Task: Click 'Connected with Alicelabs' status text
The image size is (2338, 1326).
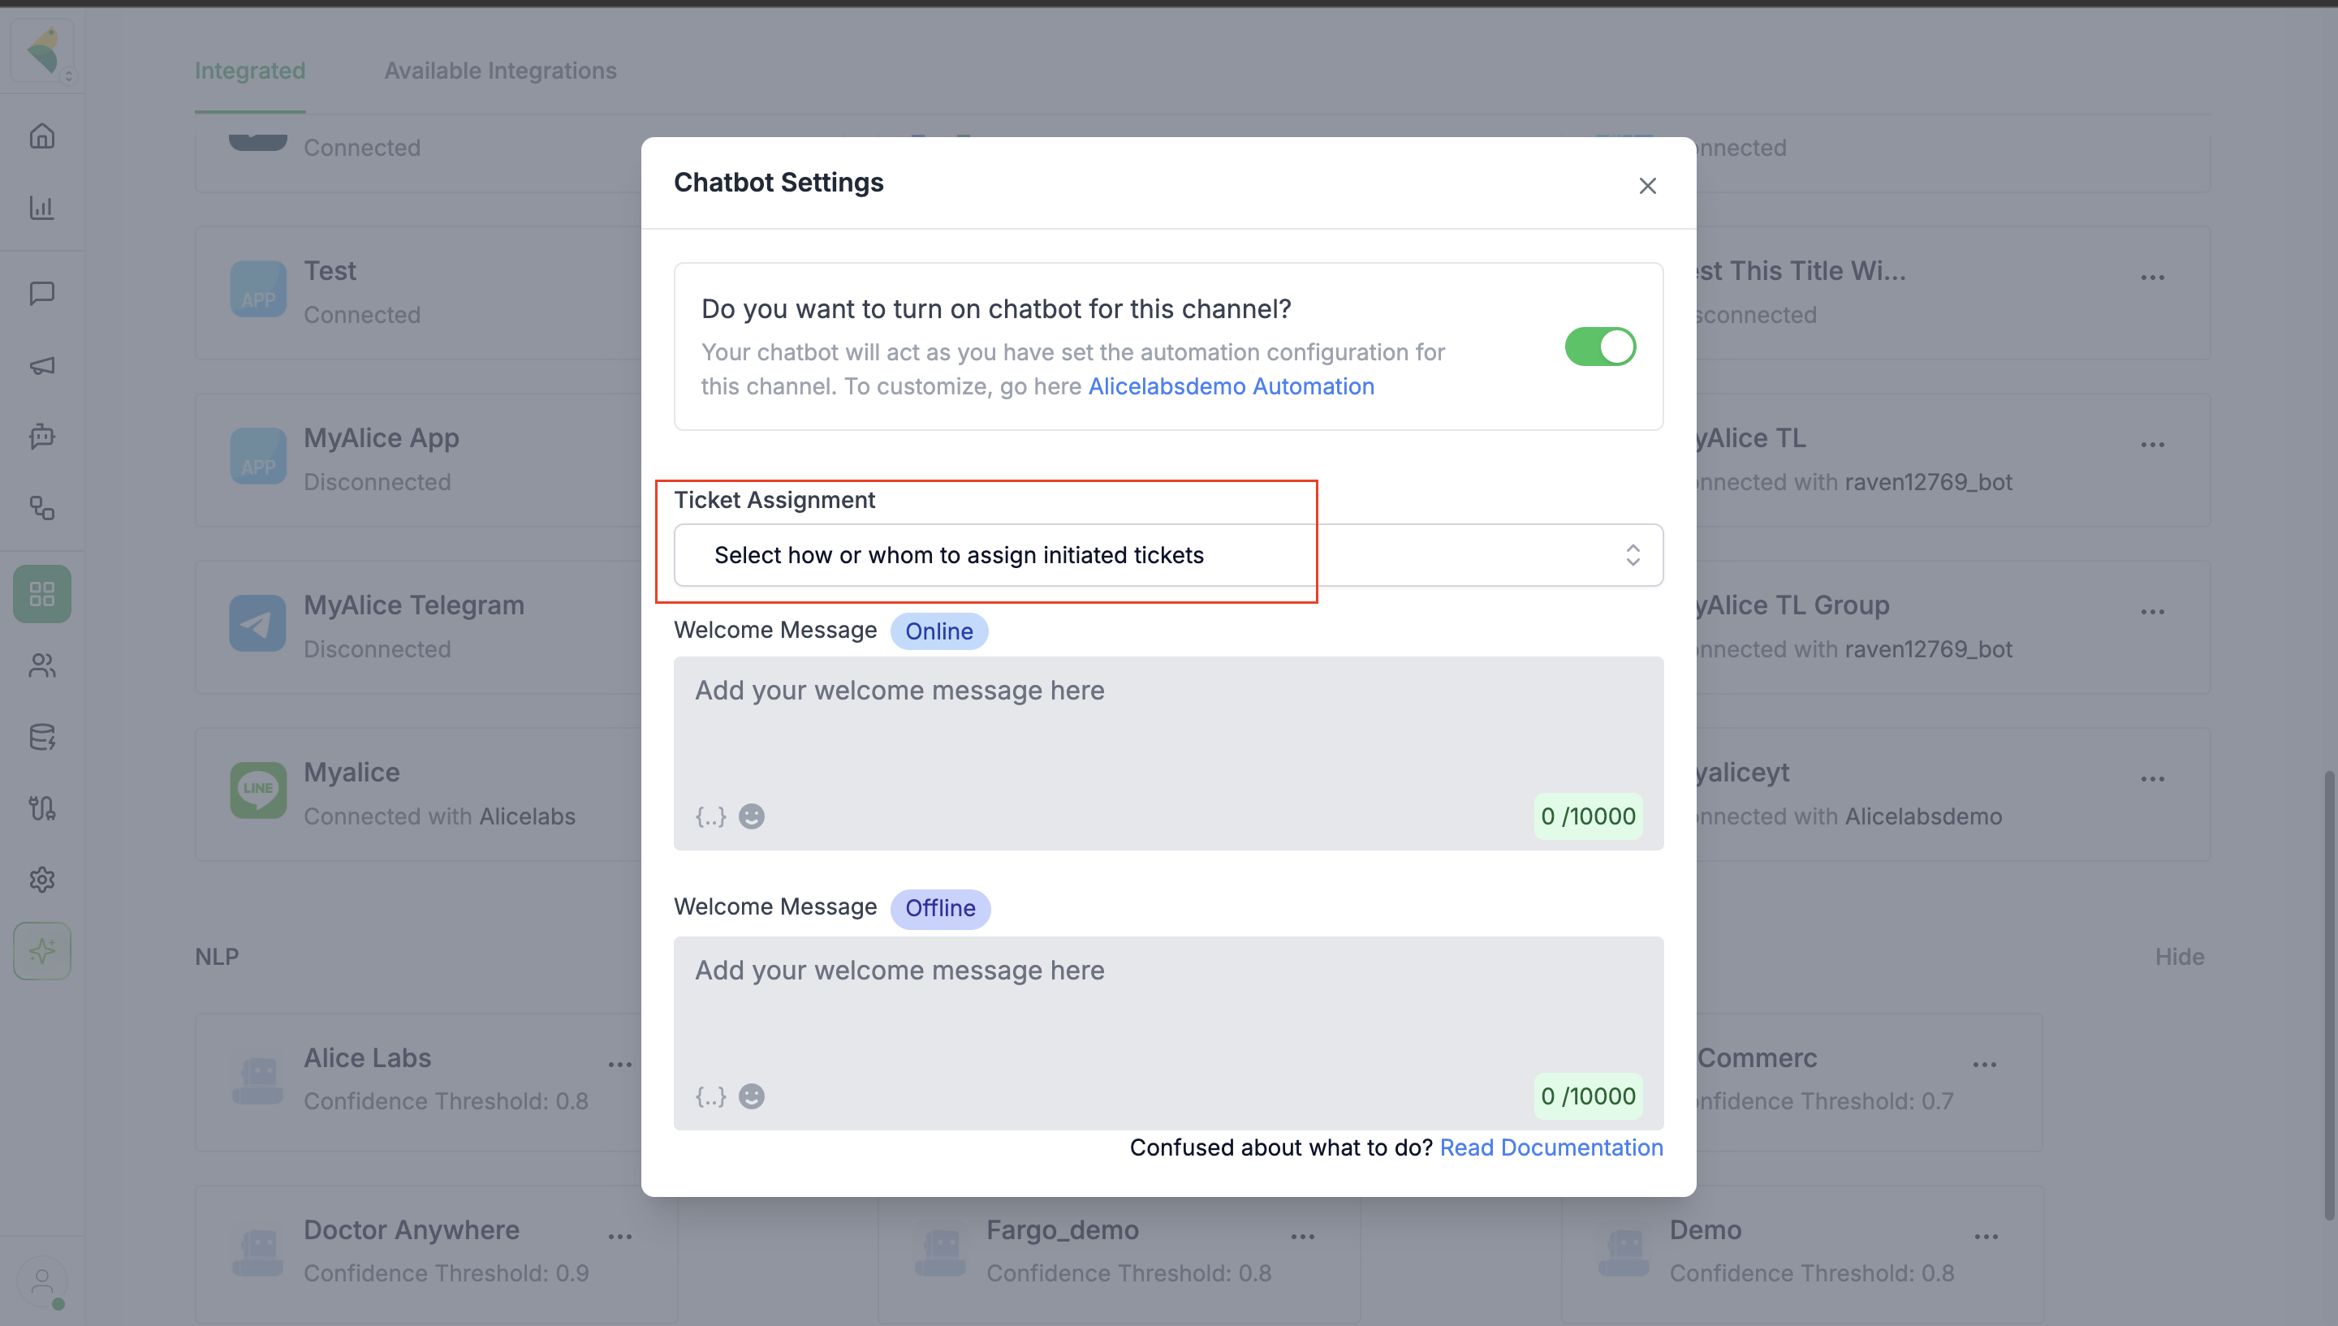Action: tap(440, 816)
